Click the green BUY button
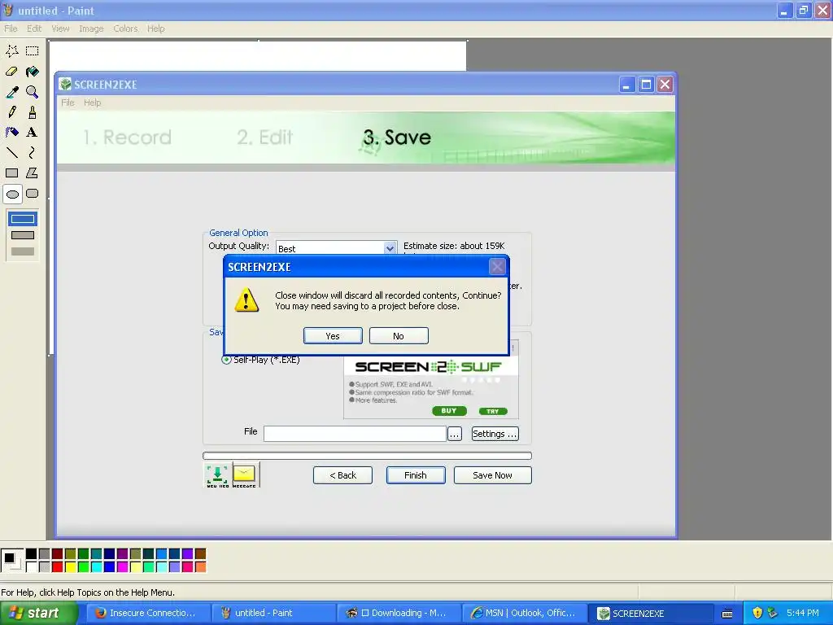Image resolution: width=833 pixels, height=625 pixels. tap(449, 411)
